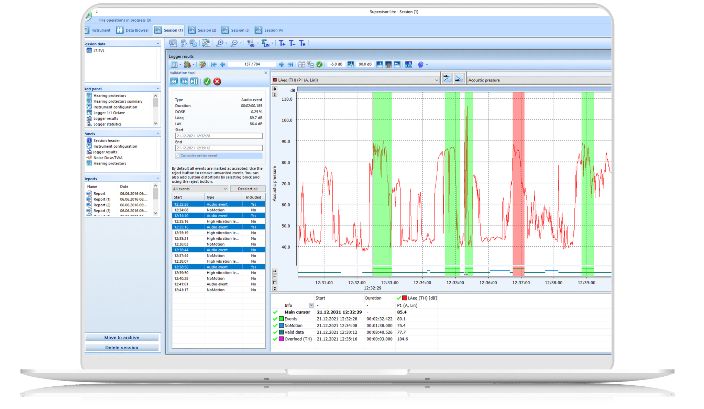
Task: Set Included to No for the 12:32:28 Audio event
Action: click(253, 204)
